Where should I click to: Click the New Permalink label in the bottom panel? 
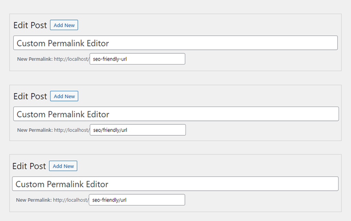point(34,200)
